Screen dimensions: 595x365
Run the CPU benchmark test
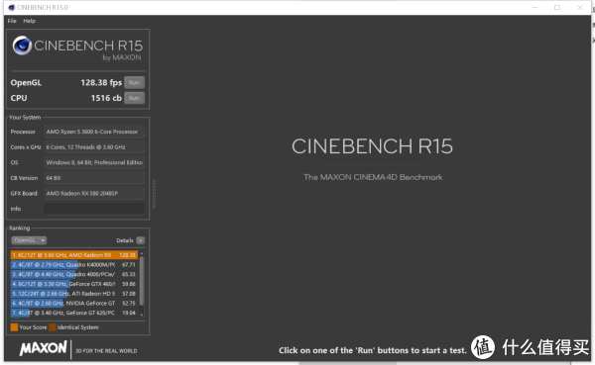pos(134,98)
